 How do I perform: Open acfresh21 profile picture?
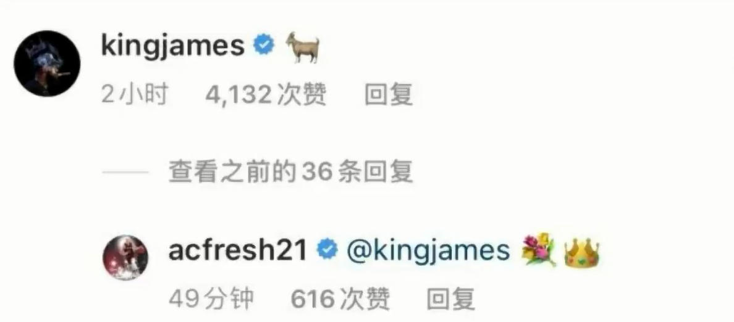125,257
